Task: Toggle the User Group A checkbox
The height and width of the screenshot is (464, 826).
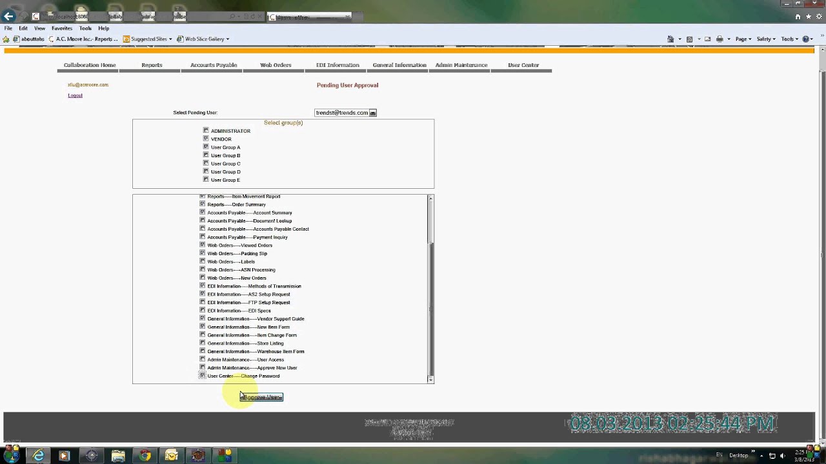Action: pyautogui.click(x=206, y=147)
